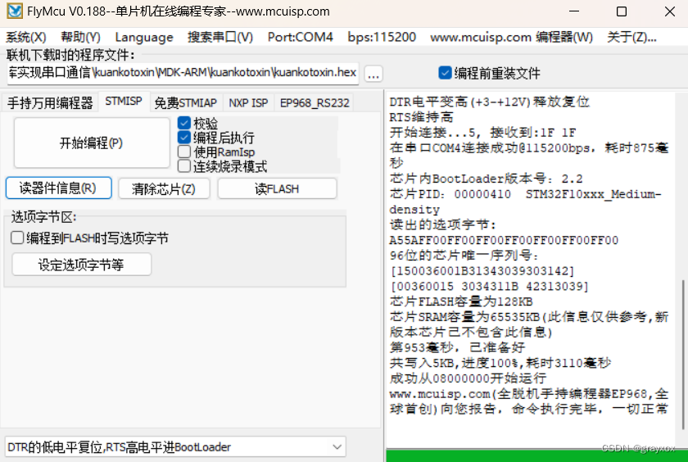The image size is (688, 462).
Task: Open the 关于(Z)... menu
Action: coord(631,37)
